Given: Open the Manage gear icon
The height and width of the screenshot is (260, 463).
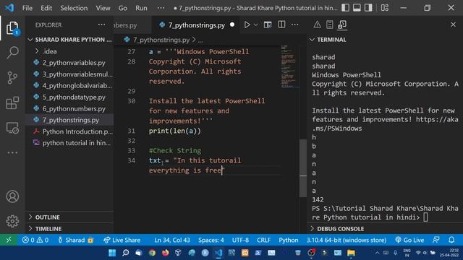Looking at the screenshot, I should pos(12,221).
